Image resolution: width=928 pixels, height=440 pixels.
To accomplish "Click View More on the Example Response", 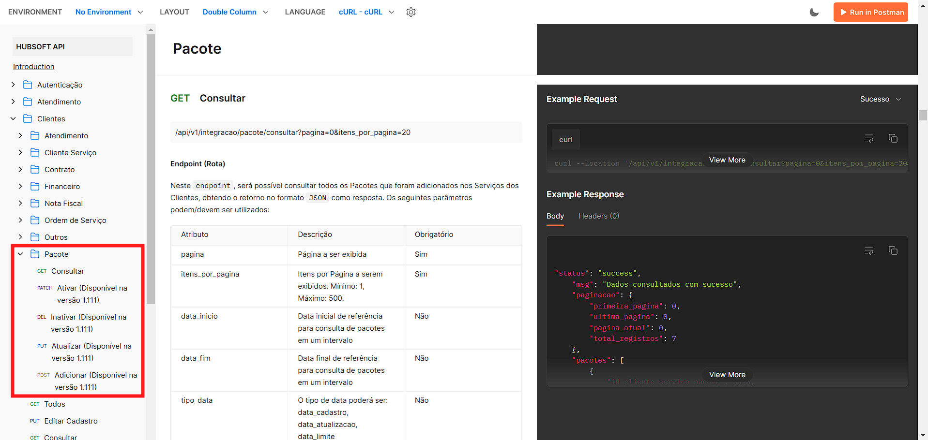I will [x=727, y=375].
